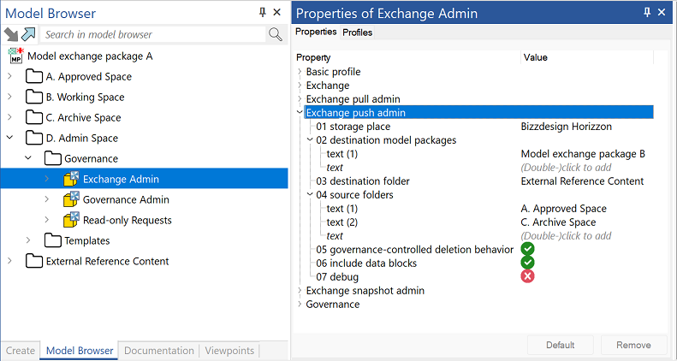
Task: Click the A. Approved Space folder icon
Action: [x=33, y=77]
